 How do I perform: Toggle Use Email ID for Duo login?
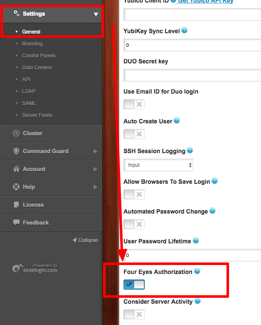point(134,104)
